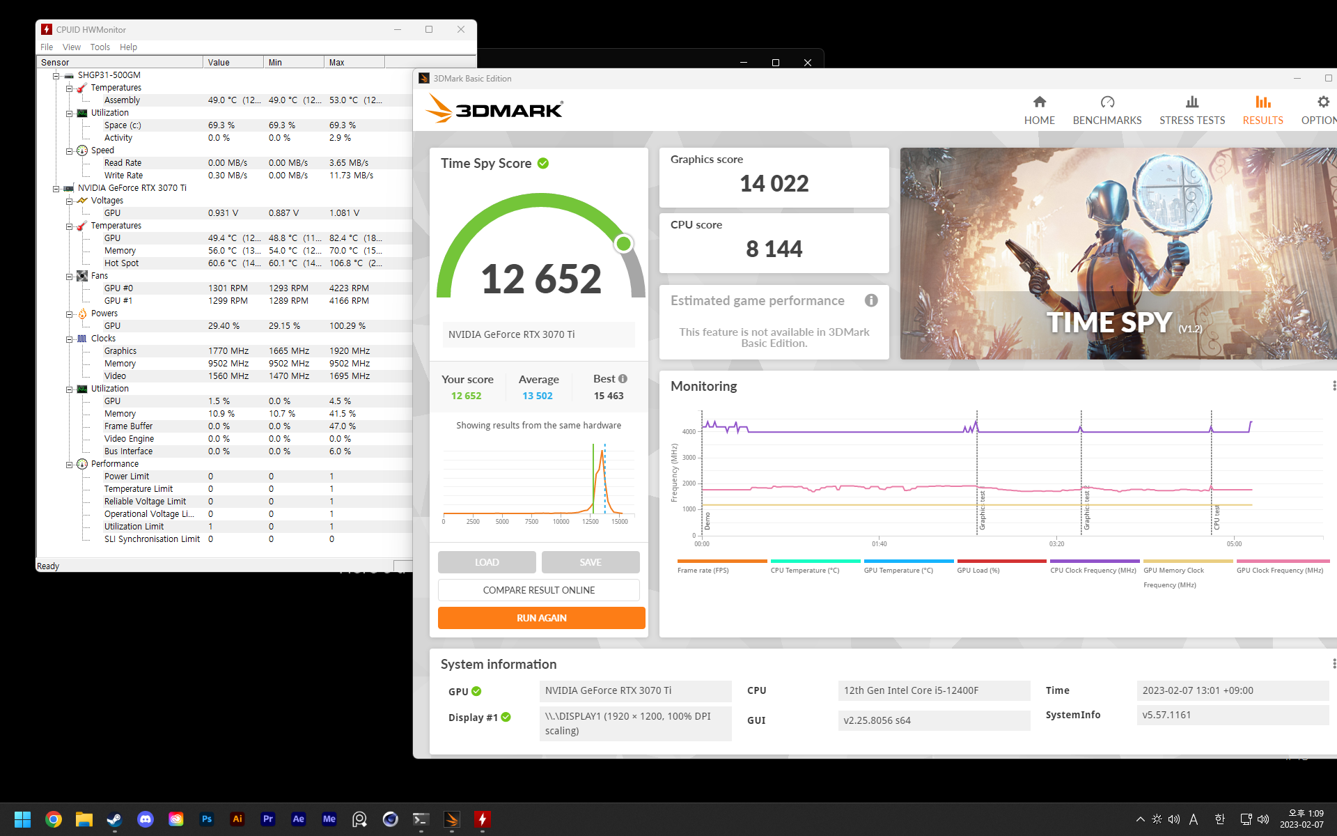Switch to HWMonitor via its taskbar icon
Screen dimensions: 1337x836
pos(483,819)
